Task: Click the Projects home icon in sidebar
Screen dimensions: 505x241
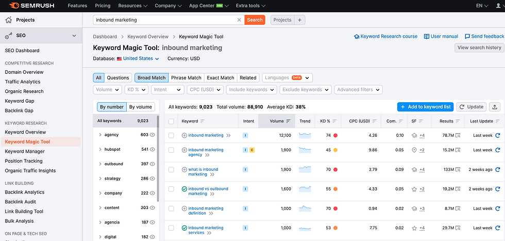Action: pos(9,20)
